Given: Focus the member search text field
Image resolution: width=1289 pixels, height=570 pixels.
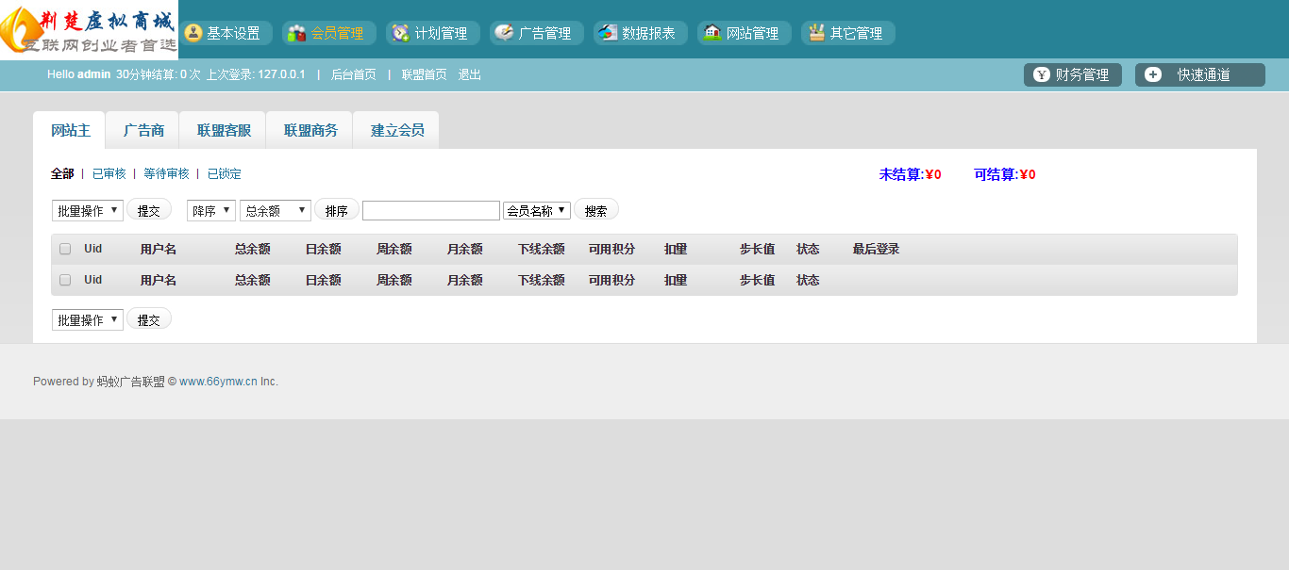Looking at the screenshot, I should 431,210.
